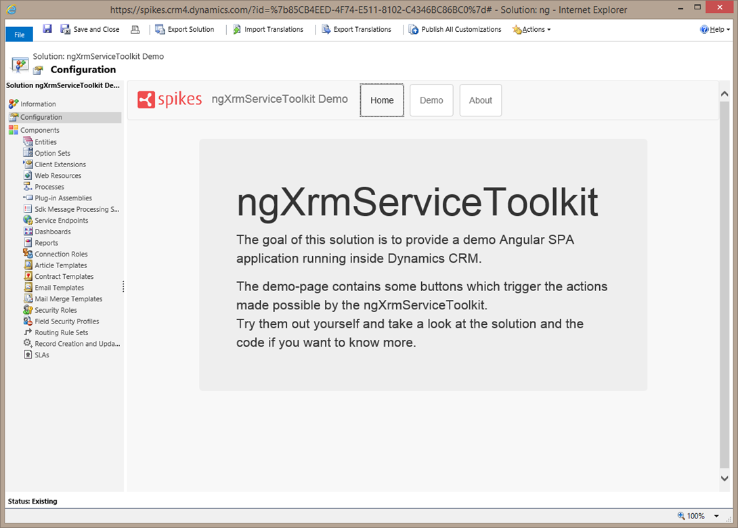Click the printer icon in the toolbar
Screen dimensions: 738x528
pos(135,29)
